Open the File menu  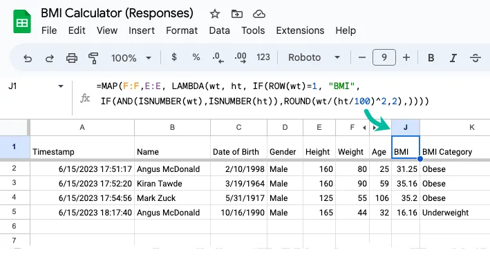coord(49,30)
